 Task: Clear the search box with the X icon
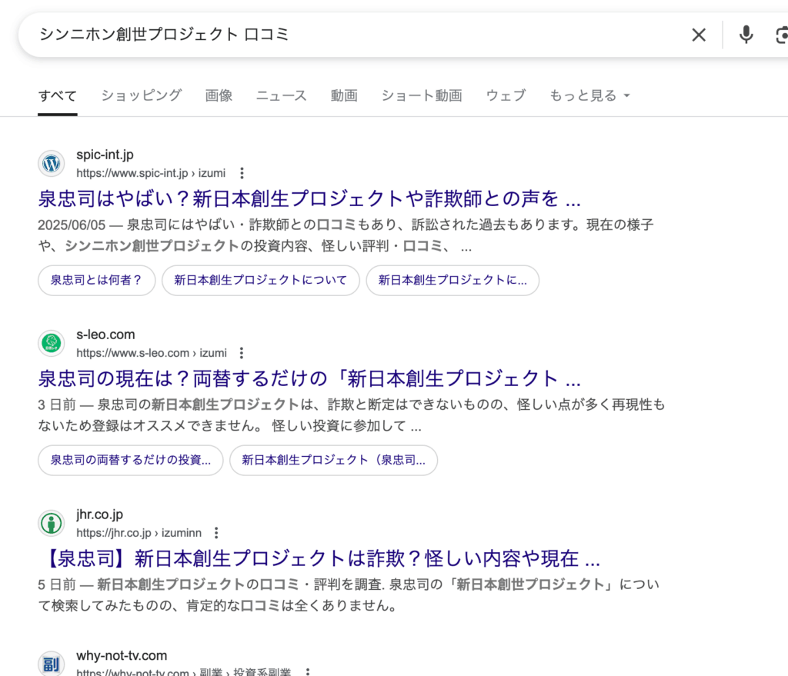(x=699, y=35)
